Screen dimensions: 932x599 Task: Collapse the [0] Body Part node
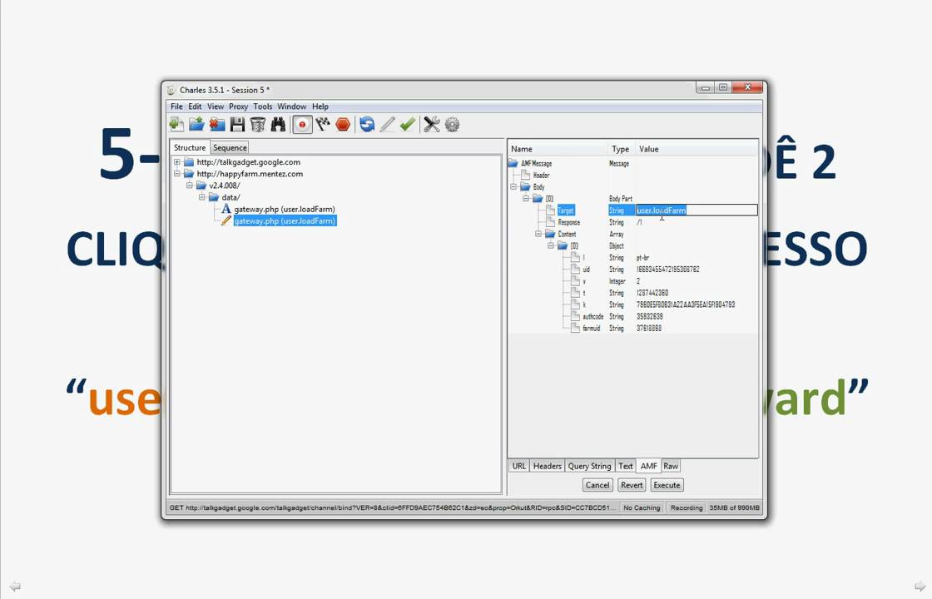click(x=526, y=199)
